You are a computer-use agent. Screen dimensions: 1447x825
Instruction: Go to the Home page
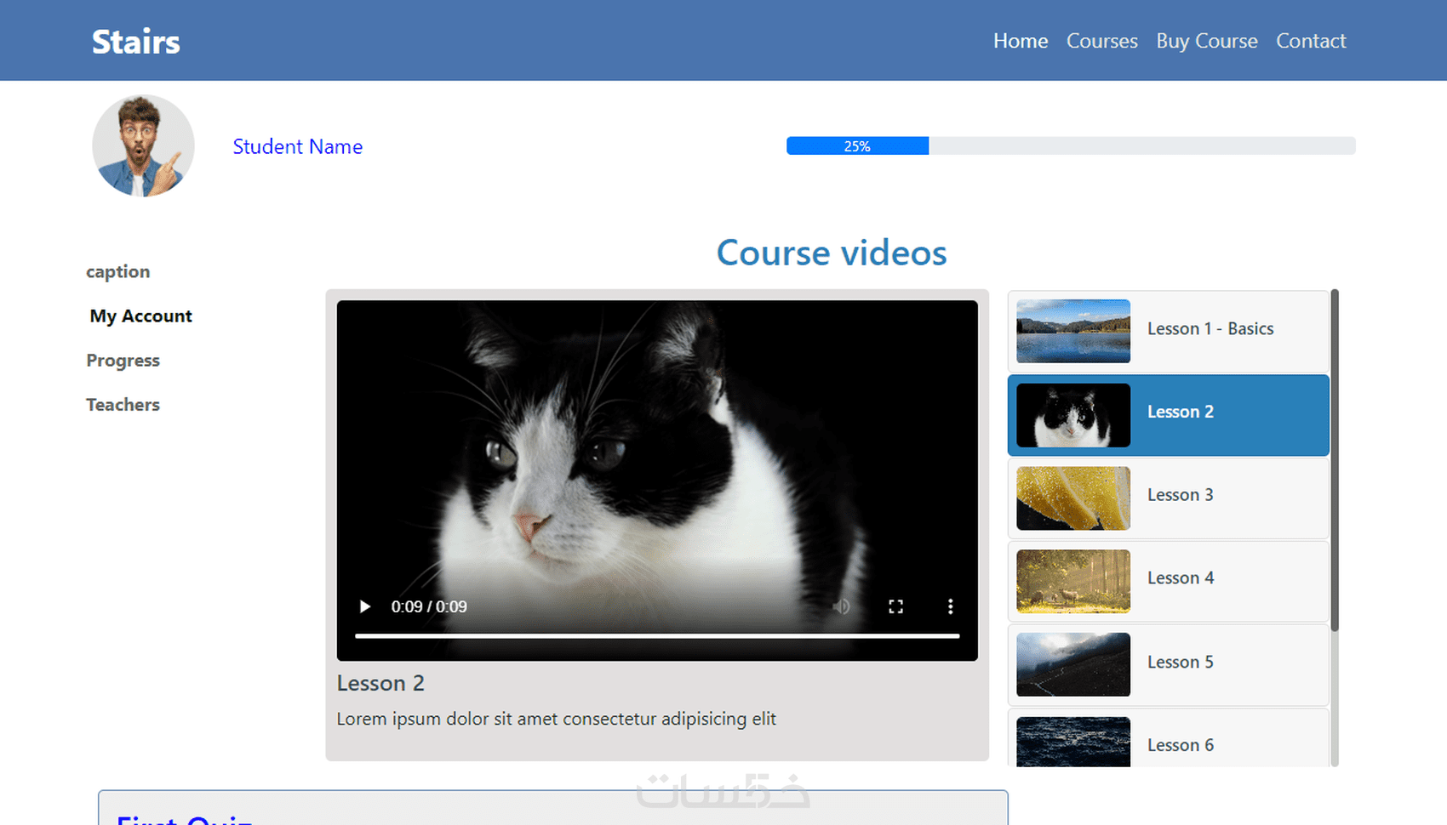1021,41
